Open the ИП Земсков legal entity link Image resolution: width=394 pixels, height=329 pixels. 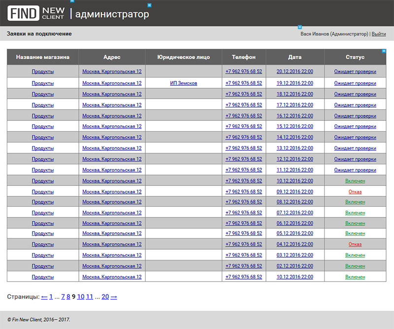point(183,83)
